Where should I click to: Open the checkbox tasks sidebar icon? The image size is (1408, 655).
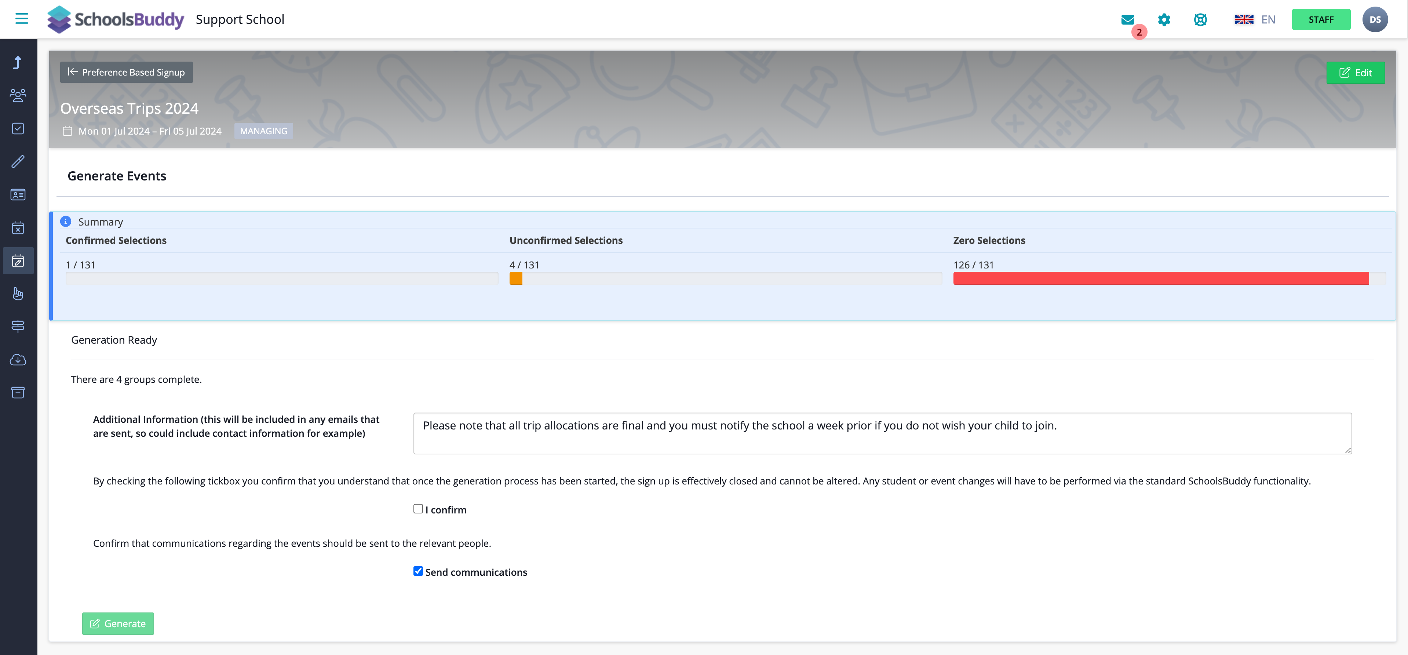18,128
